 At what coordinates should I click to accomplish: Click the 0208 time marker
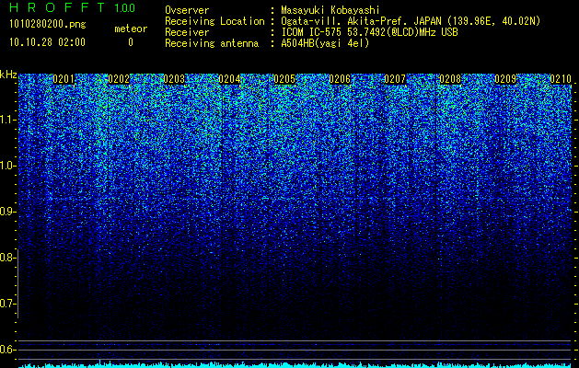click(450, 79)
